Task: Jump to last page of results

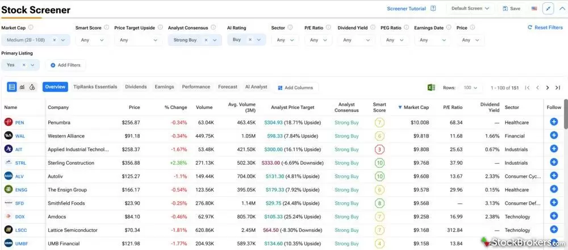Action: pos(558,88)
